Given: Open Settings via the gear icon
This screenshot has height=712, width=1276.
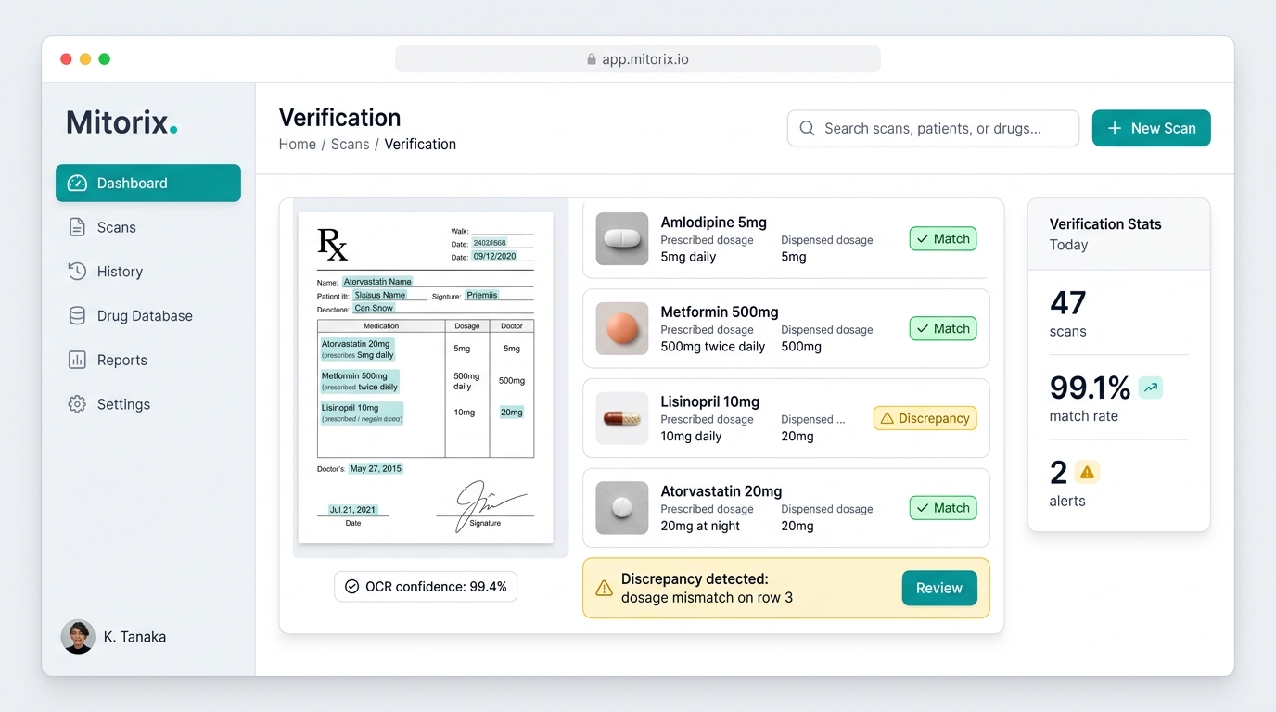Looking at the screenshot, I should (78, 404).
